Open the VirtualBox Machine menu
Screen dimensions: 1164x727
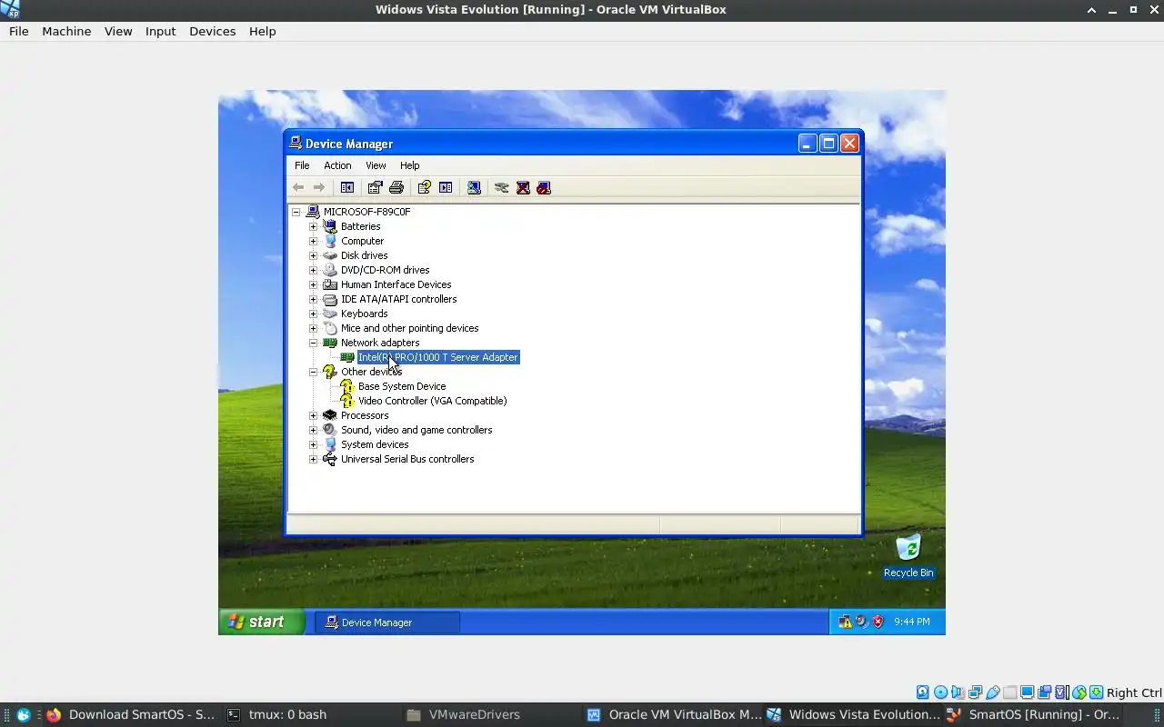[x=66, y=31]
